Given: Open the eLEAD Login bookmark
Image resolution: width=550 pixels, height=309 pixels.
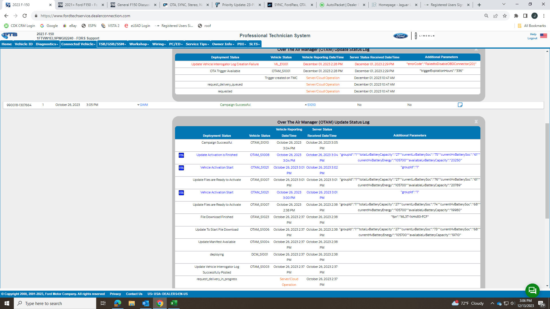Looking at the screenshot, I should (137, 26).
